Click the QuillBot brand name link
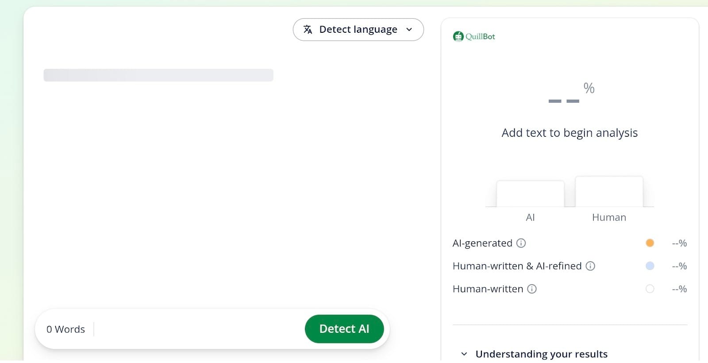The height and width of the screenshot is (363, 708). [x=480, y=37]
